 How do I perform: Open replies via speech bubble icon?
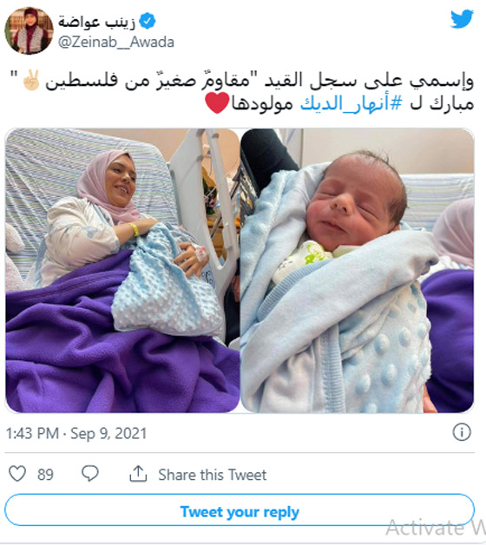coord(90,473)
